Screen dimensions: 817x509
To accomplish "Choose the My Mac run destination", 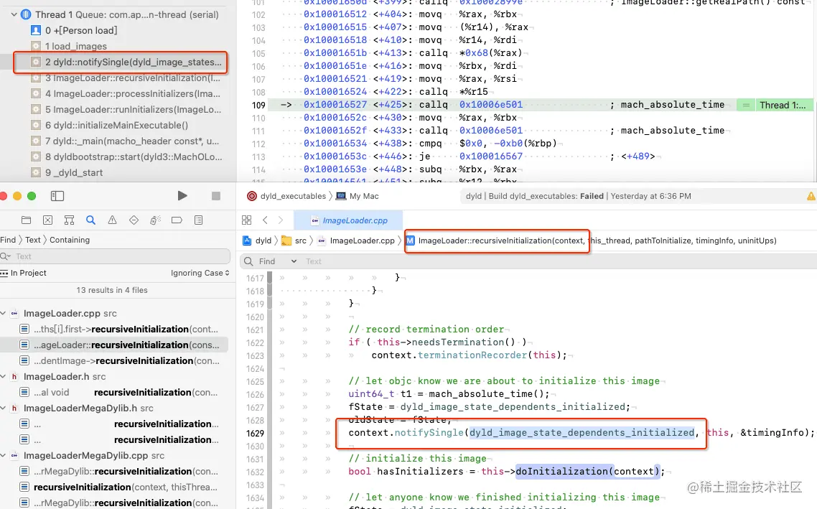I will 358,196.
